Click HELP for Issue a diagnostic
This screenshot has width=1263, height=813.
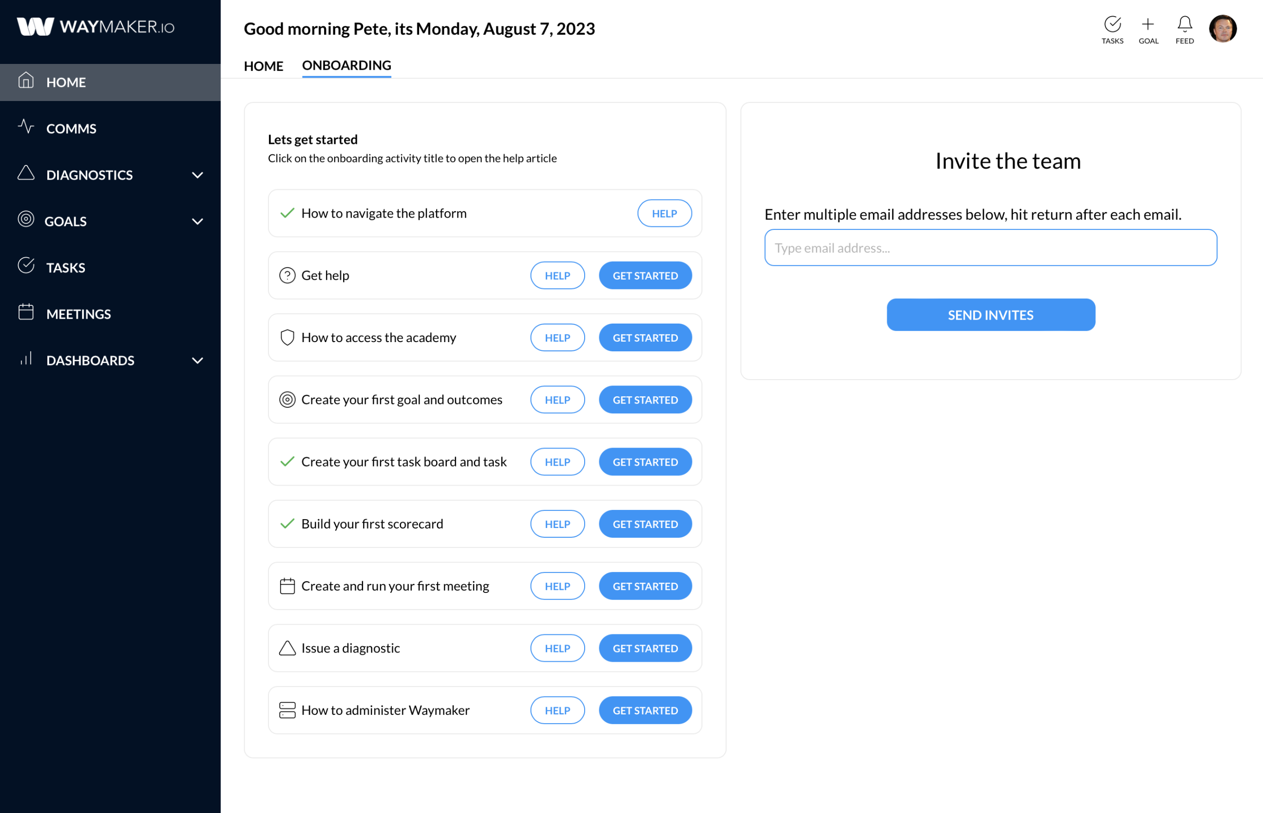(x=557, y=648)
